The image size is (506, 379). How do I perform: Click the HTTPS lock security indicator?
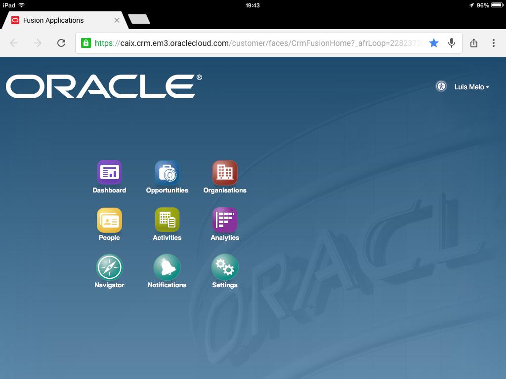pyautogui.click(x=85, y=43)
